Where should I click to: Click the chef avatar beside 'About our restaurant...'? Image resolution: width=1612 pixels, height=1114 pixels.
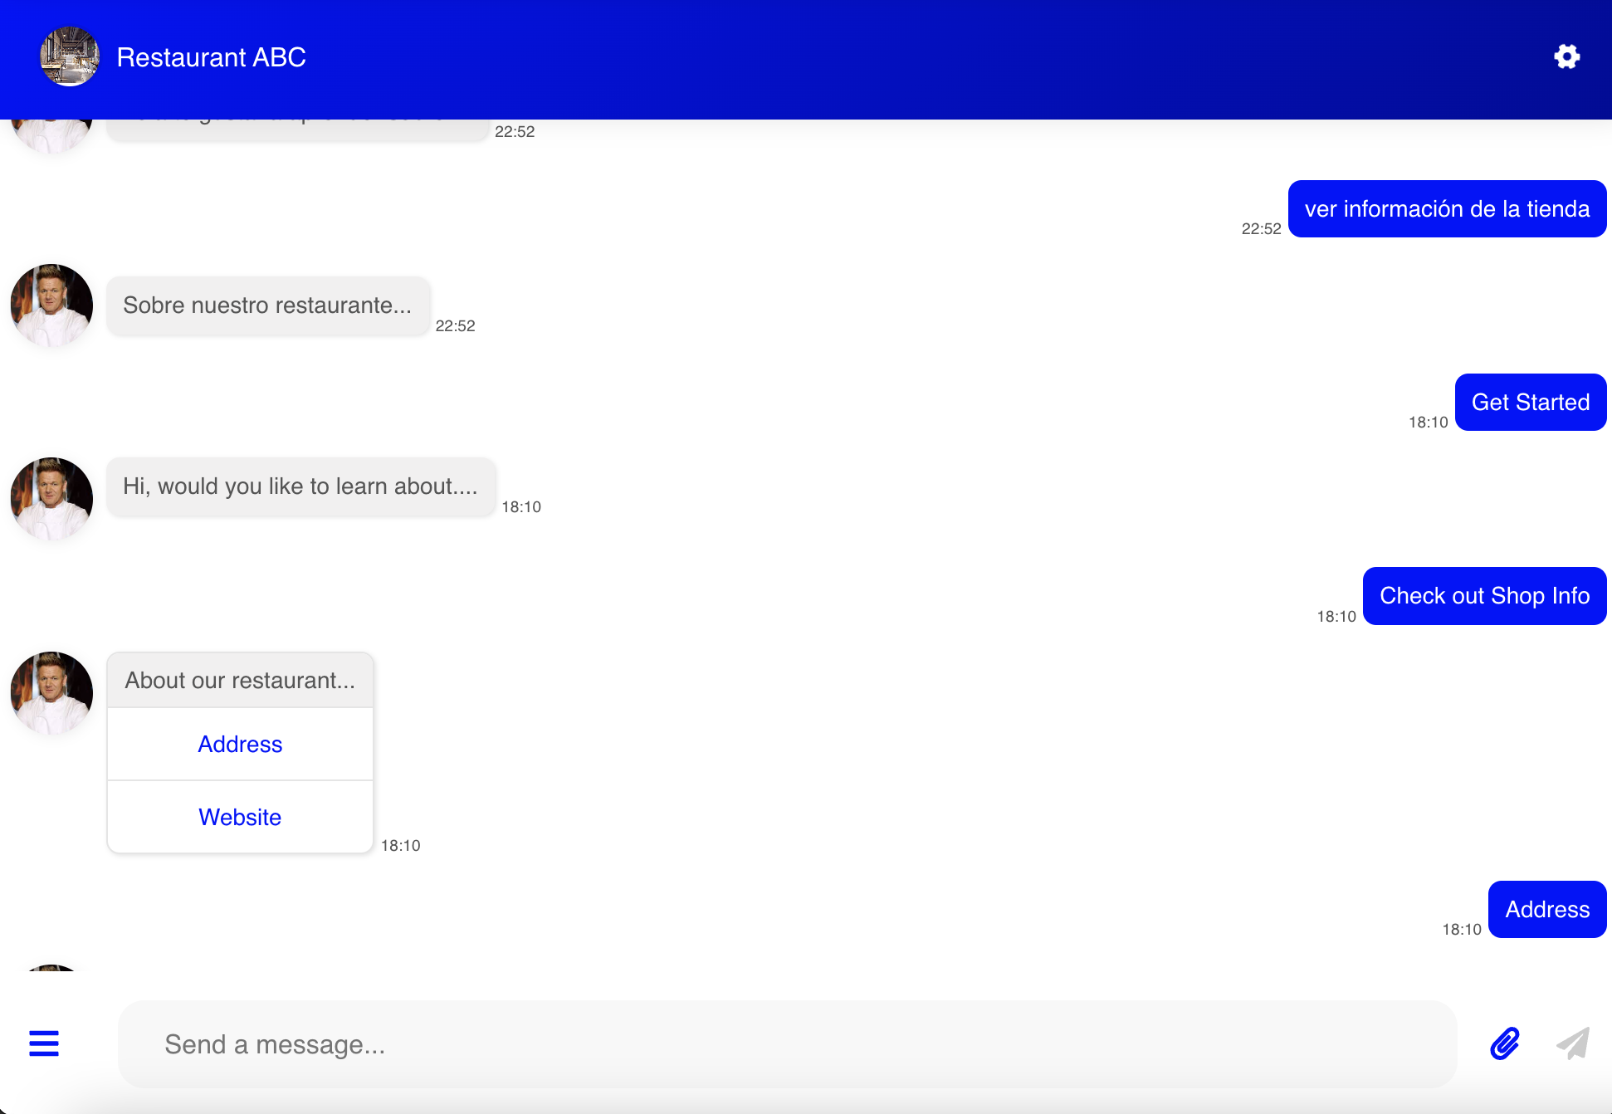click(51, 693)
